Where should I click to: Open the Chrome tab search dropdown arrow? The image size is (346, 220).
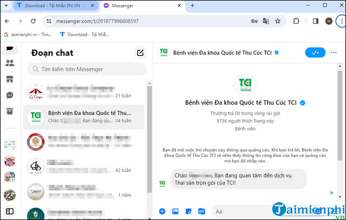(x=6, y=5)
